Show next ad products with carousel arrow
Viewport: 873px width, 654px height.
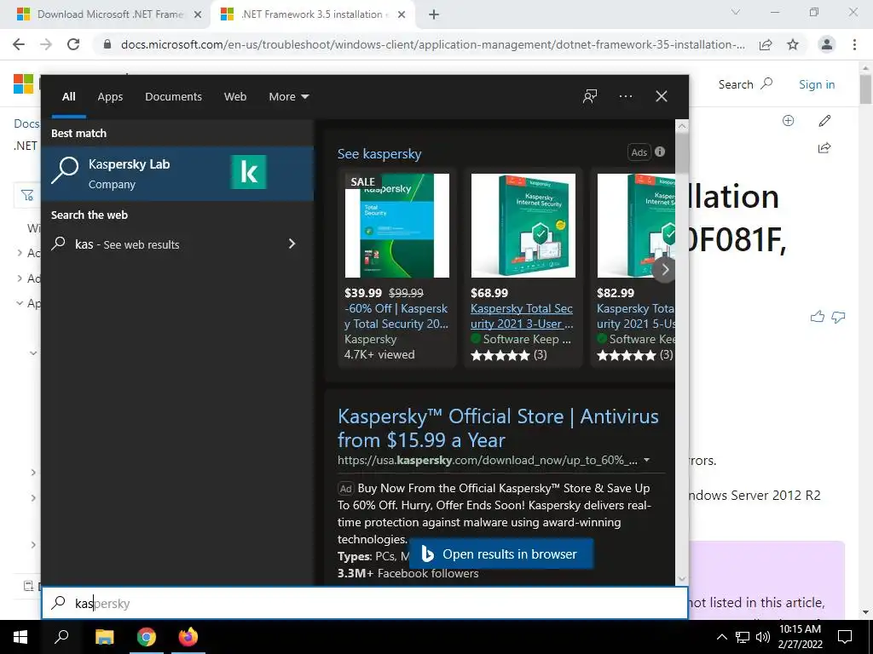coord(664,270)
